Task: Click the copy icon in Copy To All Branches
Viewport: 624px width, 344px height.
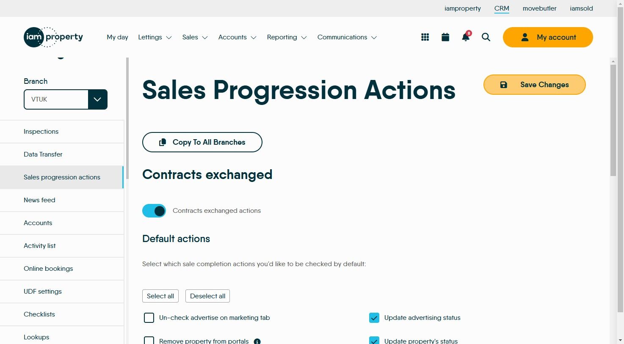Action: coord(163,142)
